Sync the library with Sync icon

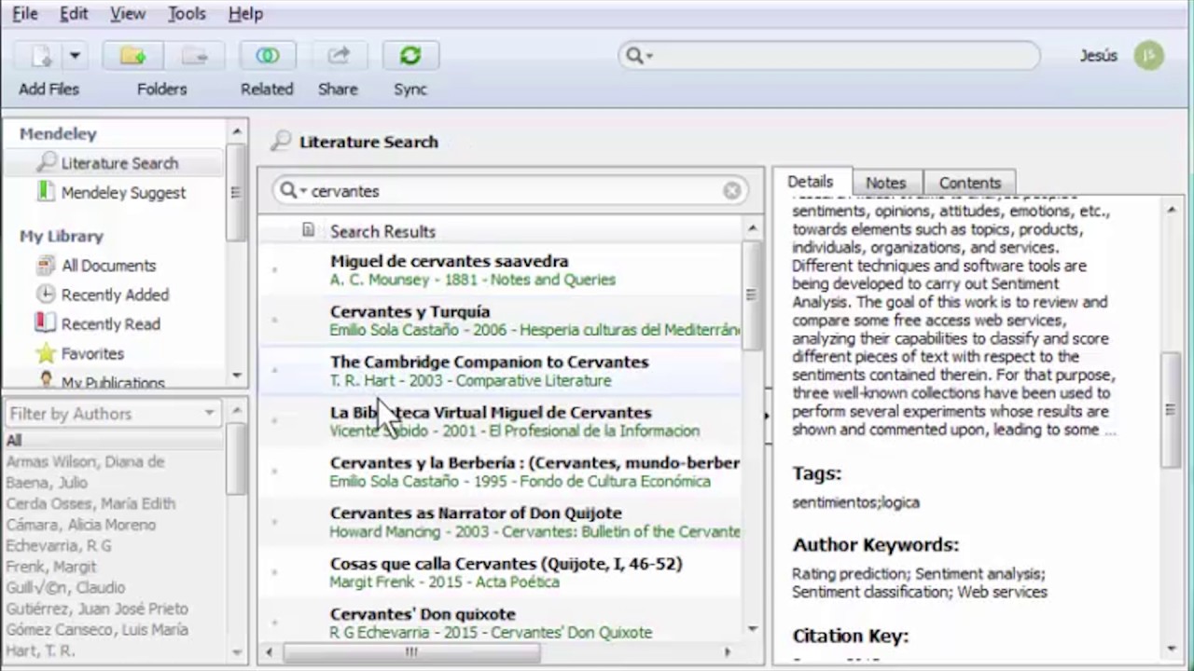410,57
